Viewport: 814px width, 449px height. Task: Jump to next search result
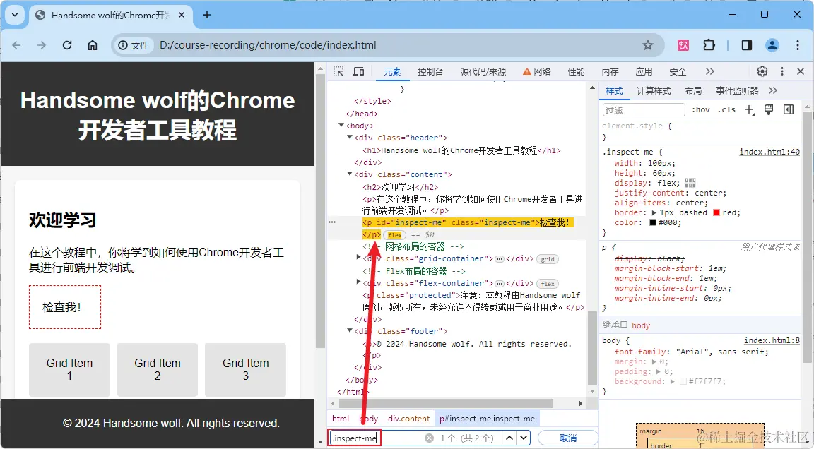pyautogui.click(x=524, y=438)
